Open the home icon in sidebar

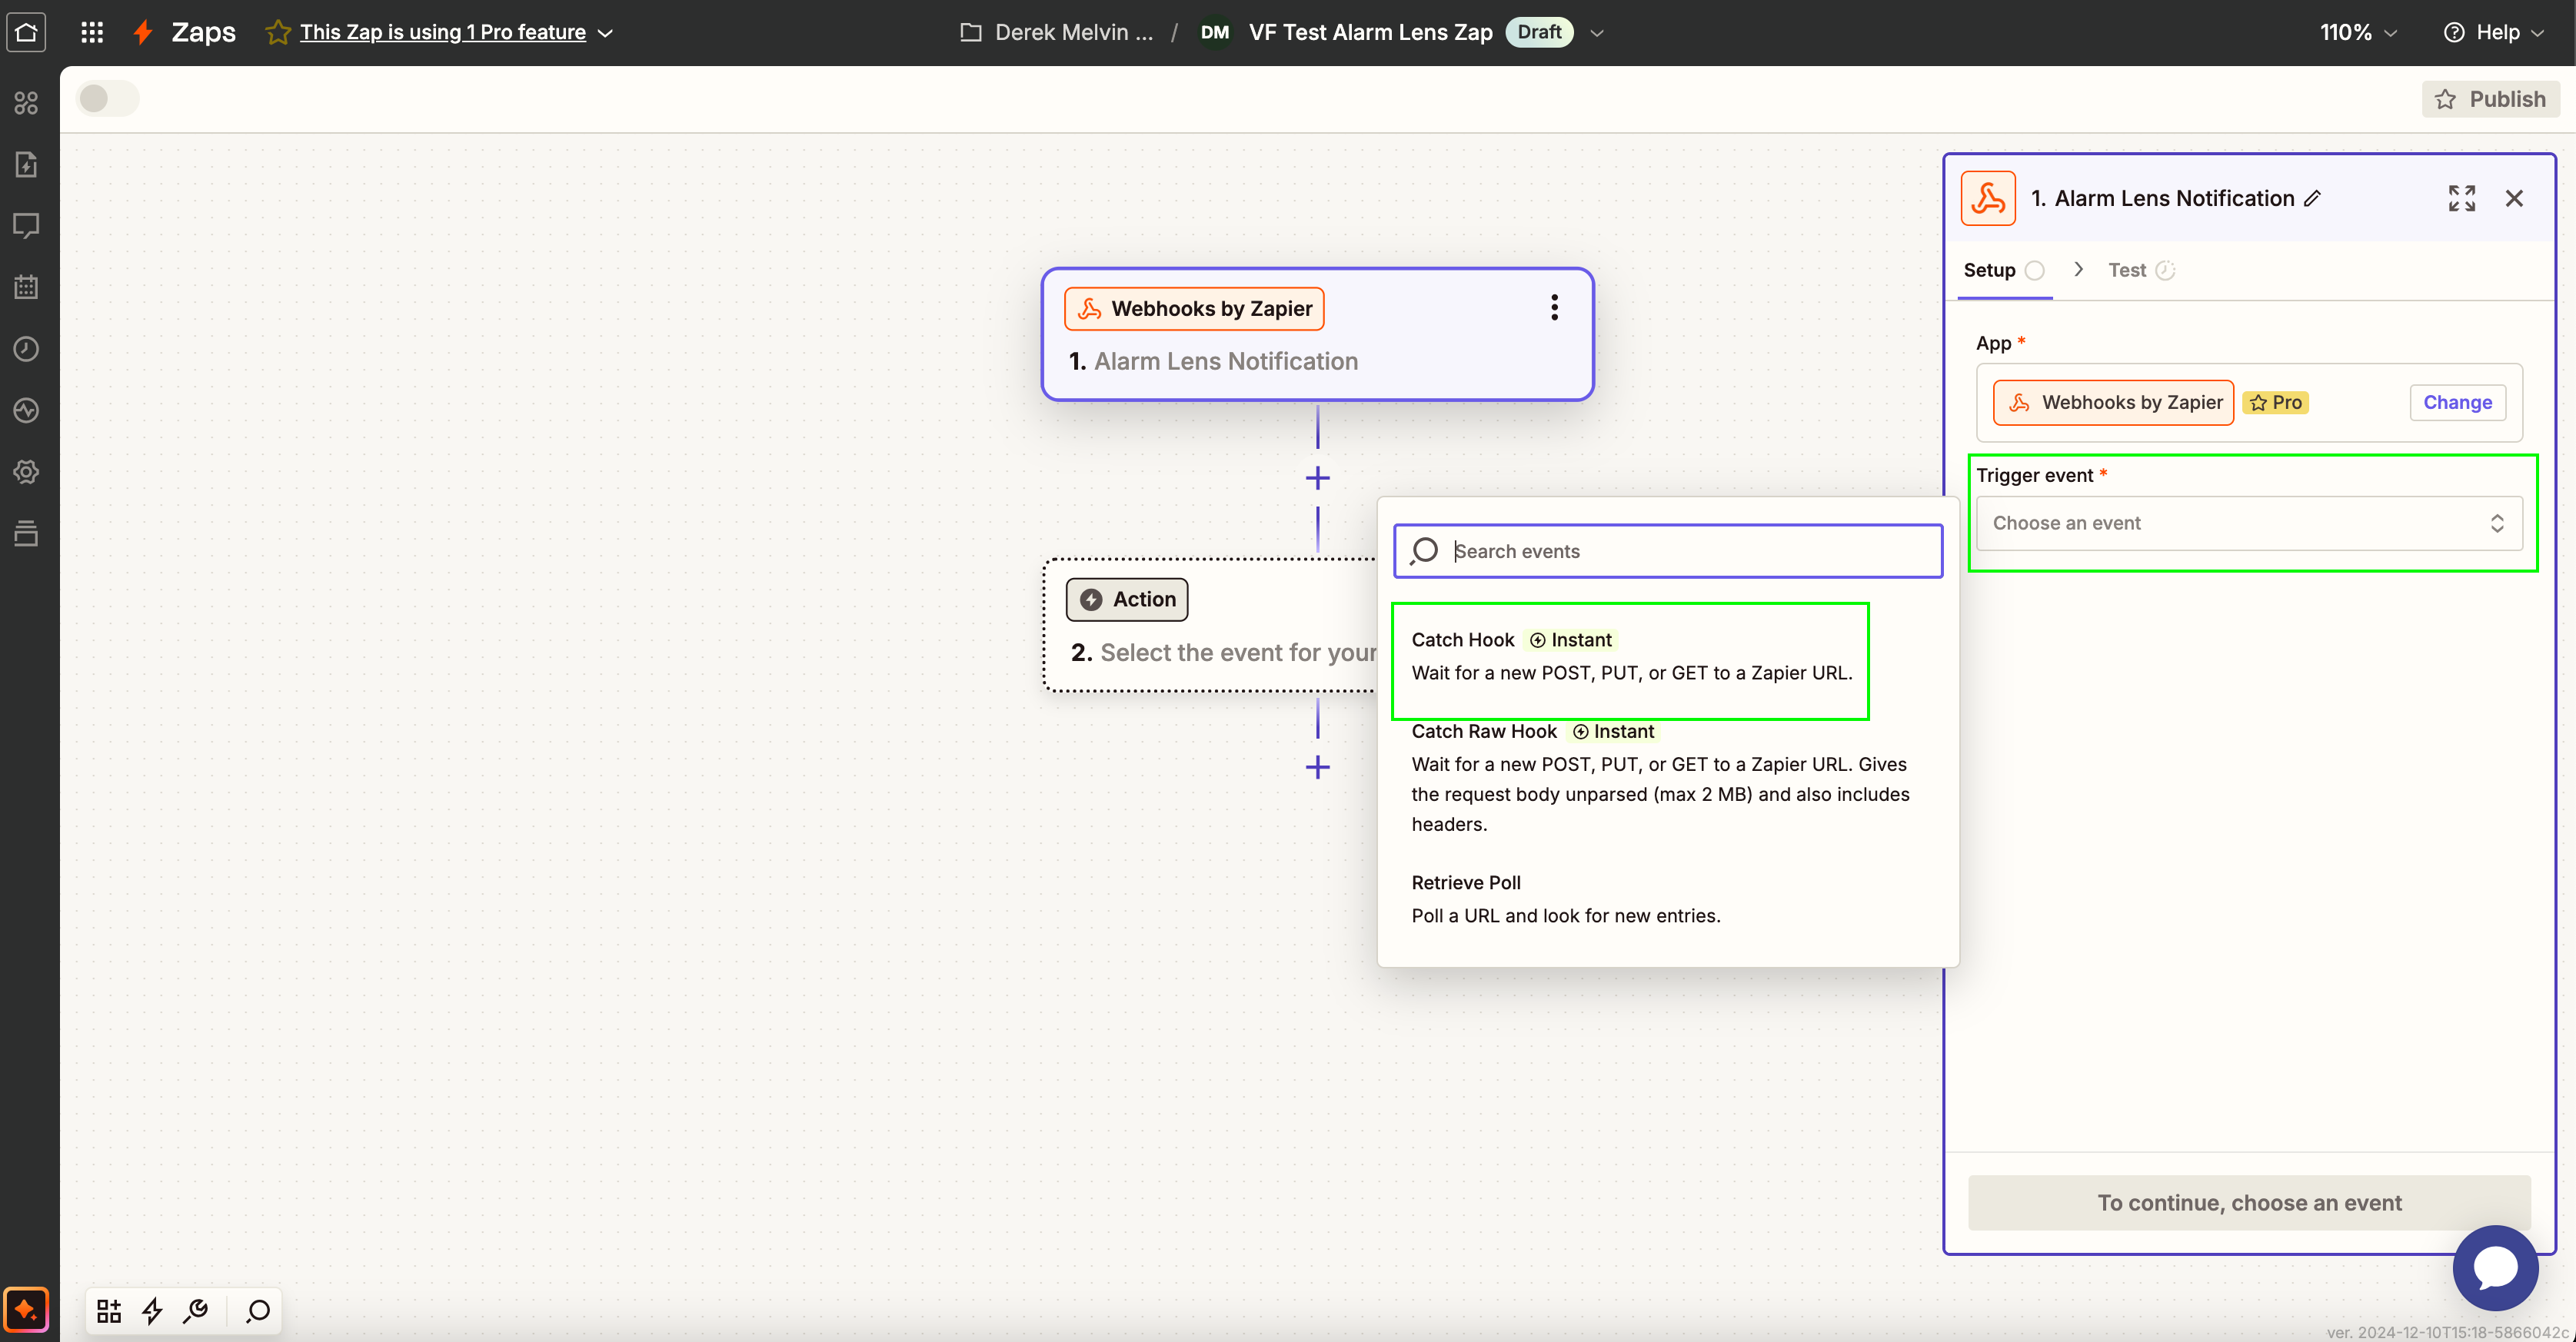pos(27,32)
